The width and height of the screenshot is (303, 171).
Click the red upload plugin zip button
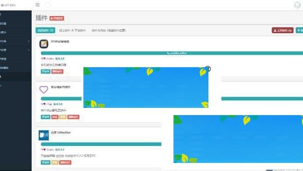tap(282, 30)
